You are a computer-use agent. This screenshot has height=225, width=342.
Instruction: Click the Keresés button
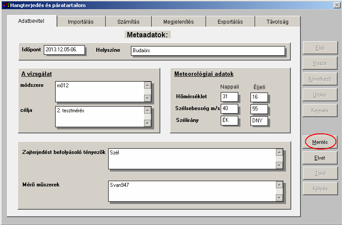pos(320,111)
